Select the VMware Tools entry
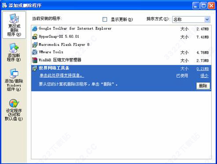The image size is (217, 164). point(121,52)
